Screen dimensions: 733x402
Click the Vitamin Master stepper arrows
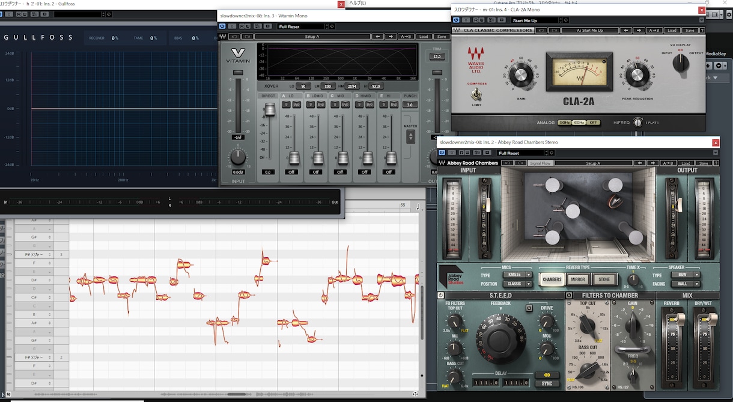coord(410,136)
